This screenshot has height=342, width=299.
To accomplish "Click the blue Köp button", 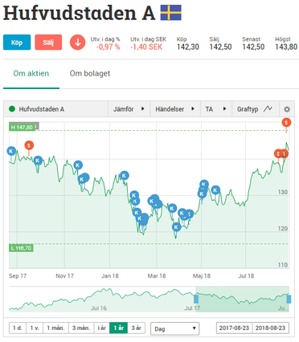I will pyautogui.click(x=17, y=43).
